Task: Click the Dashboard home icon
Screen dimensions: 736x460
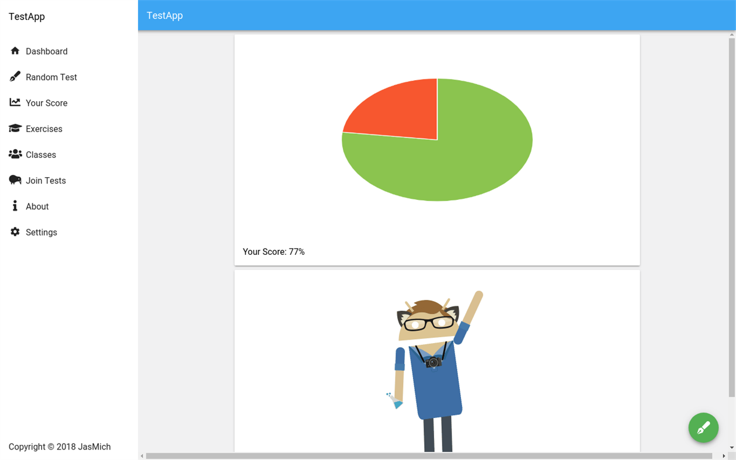Action: (x=15, y=51)
